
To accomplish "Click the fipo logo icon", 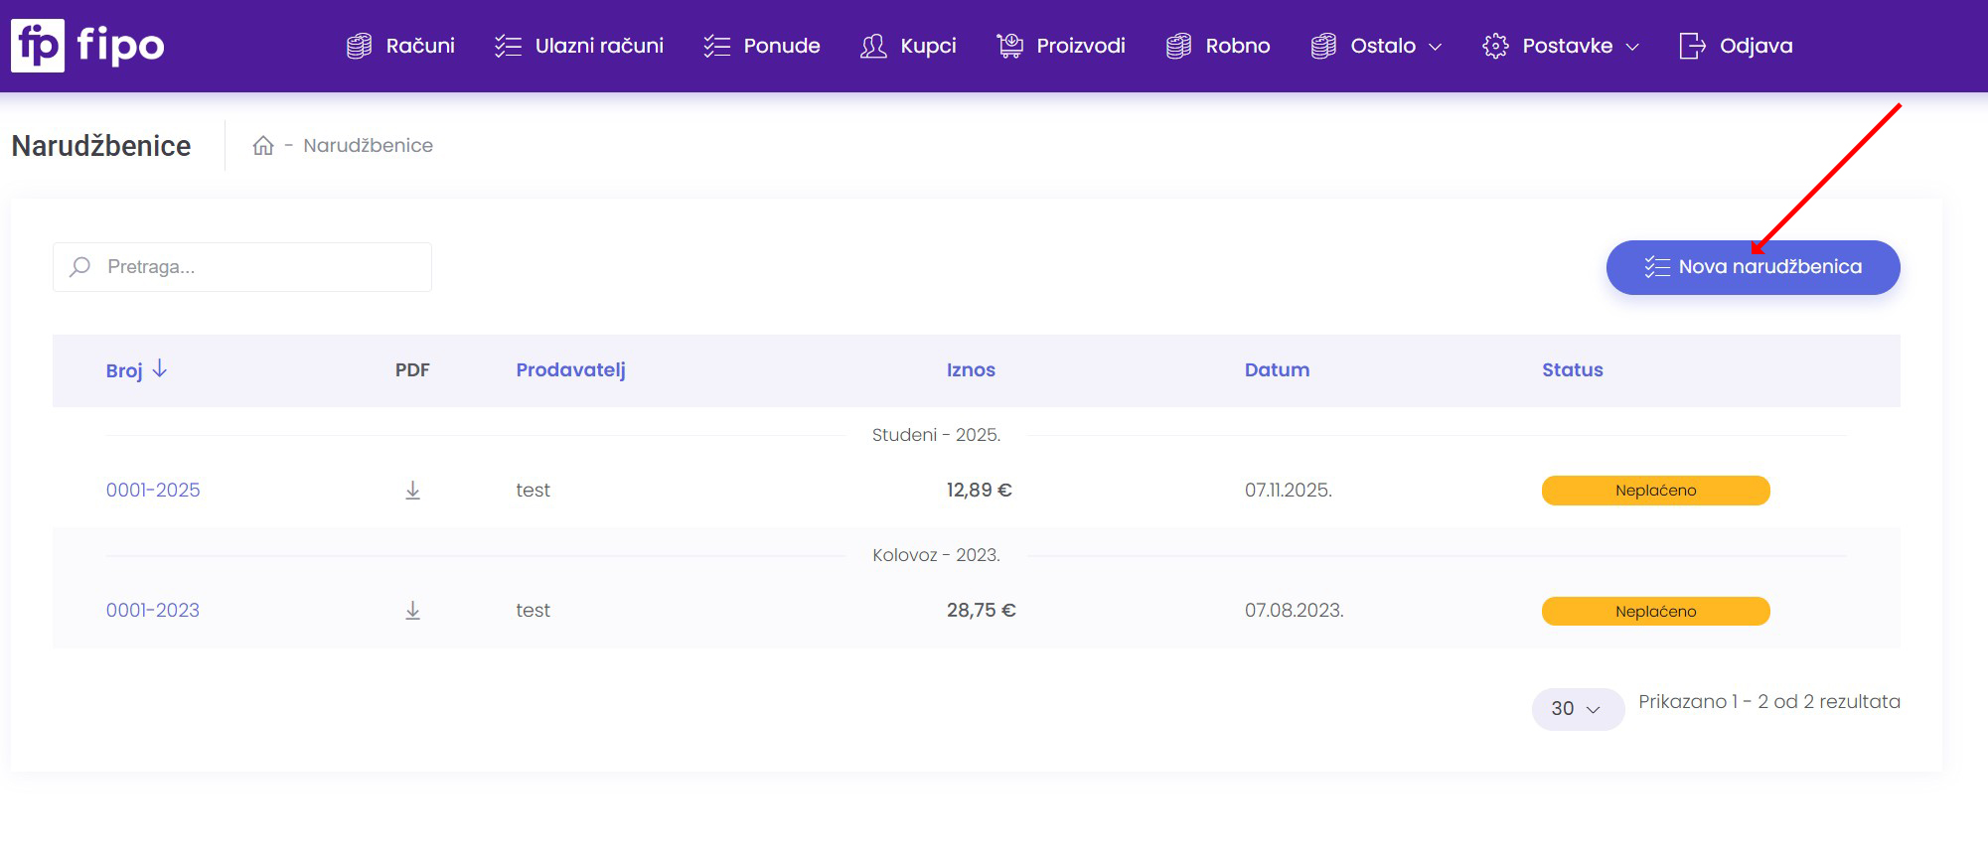I will pos(38,46).
